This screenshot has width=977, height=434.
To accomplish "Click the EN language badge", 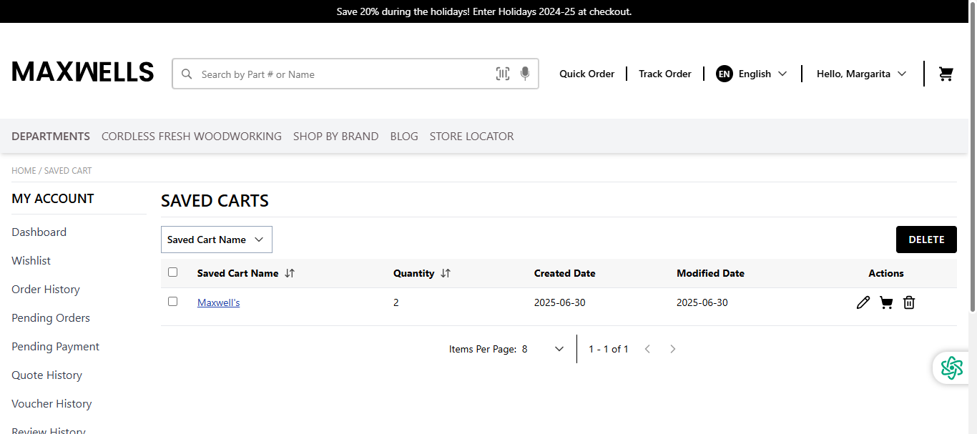I will coord(725,74).
